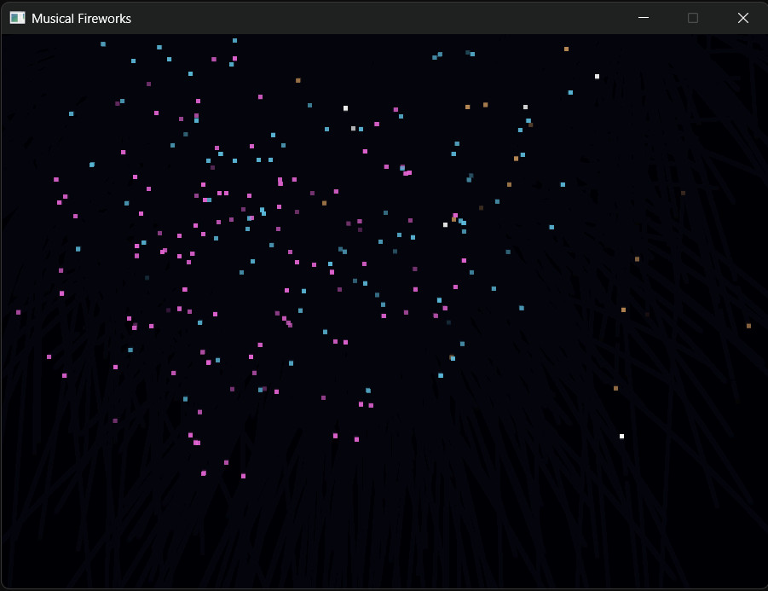Close the Musical Fireworks window
Screen dimensions: 768x591
point(743,18)
